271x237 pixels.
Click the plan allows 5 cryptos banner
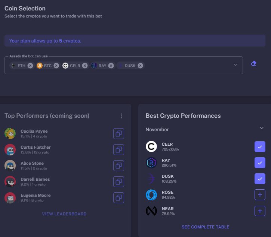coord(135,41)
